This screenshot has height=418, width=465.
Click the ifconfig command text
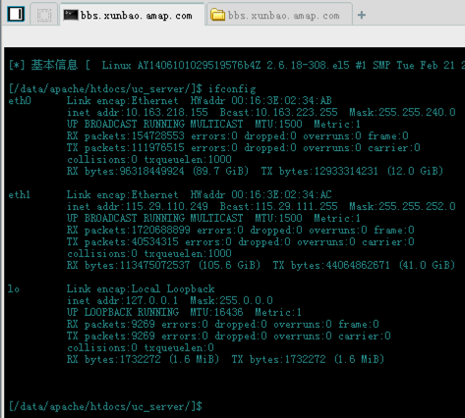(x=232, y=88)
